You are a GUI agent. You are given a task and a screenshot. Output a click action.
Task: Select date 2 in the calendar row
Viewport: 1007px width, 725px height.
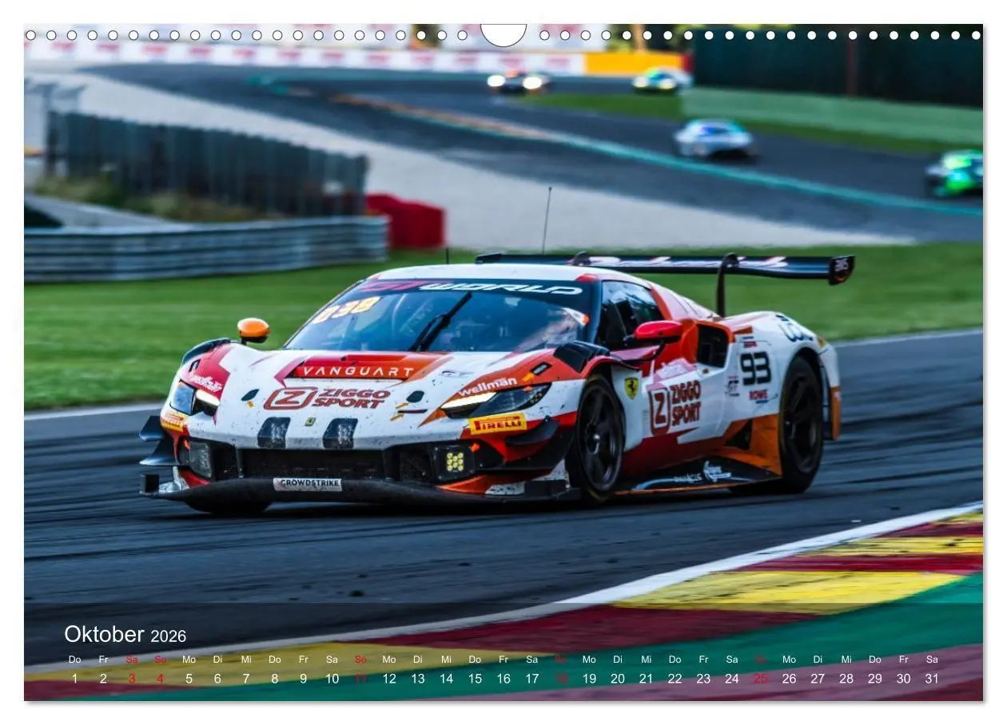point(103,679)
